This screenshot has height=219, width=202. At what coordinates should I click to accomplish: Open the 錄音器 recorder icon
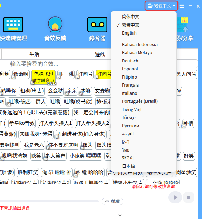[97, 25]
